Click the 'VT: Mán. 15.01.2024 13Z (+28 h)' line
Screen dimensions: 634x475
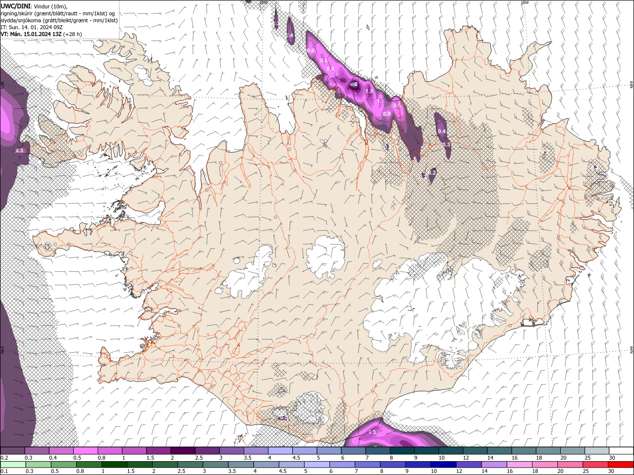click(x=42, y=34)
